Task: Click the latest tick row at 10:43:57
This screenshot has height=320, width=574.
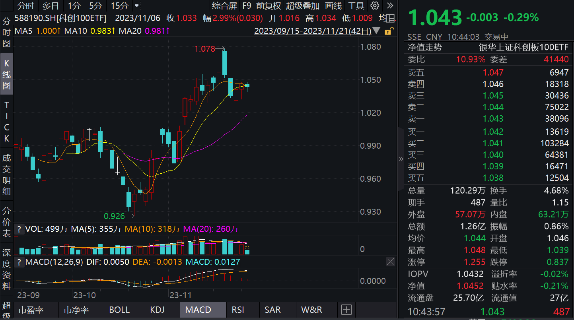Action: point(488,312)
